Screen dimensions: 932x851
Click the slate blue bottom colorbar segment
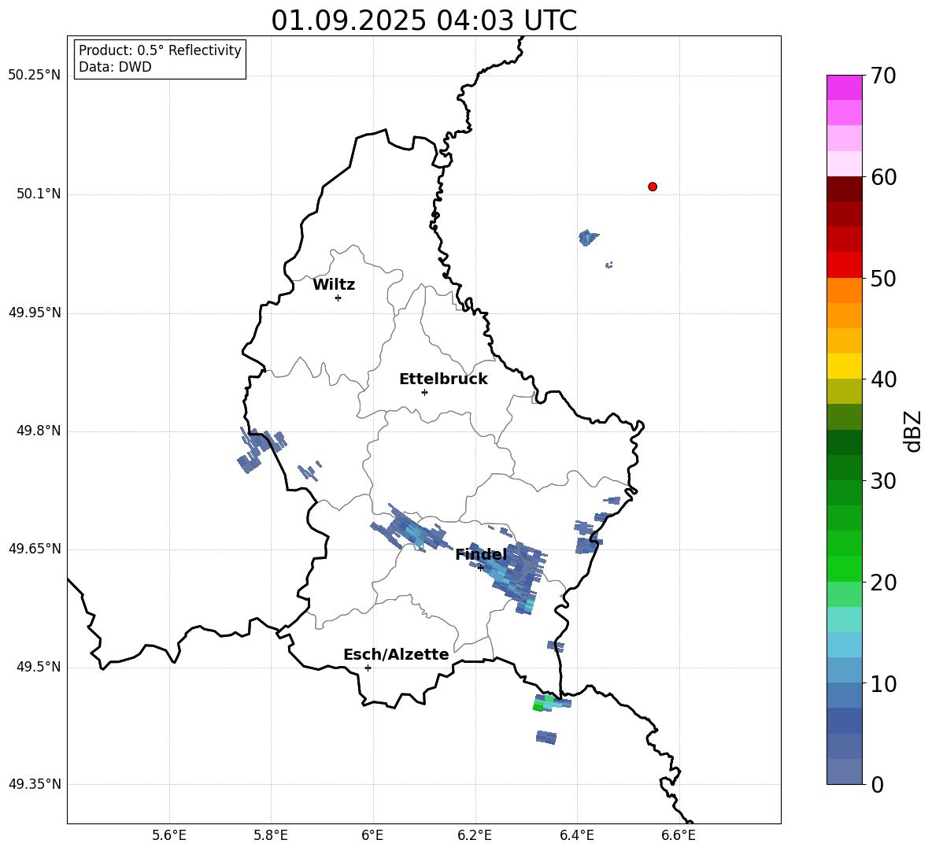[845, 771]
